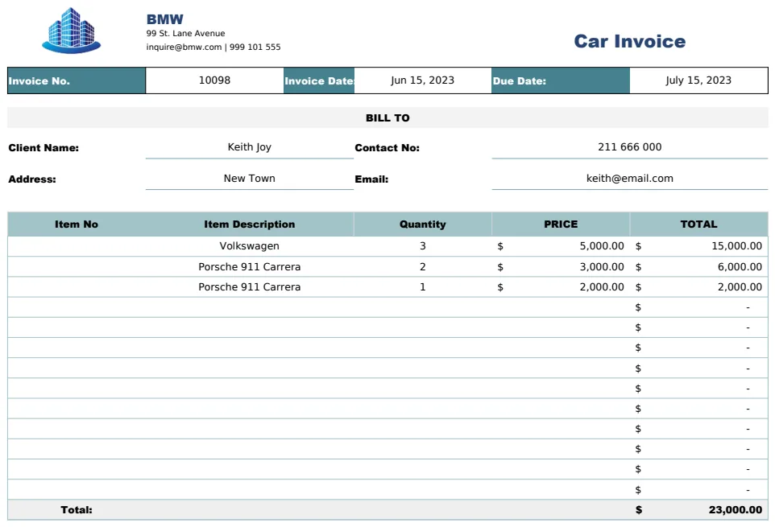Screen dimensions: 775x527
Task: Select the Car Invoice title
Action: coord(630,42)
